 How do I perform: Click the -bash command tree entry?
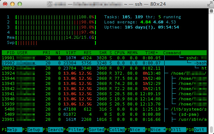200,63
